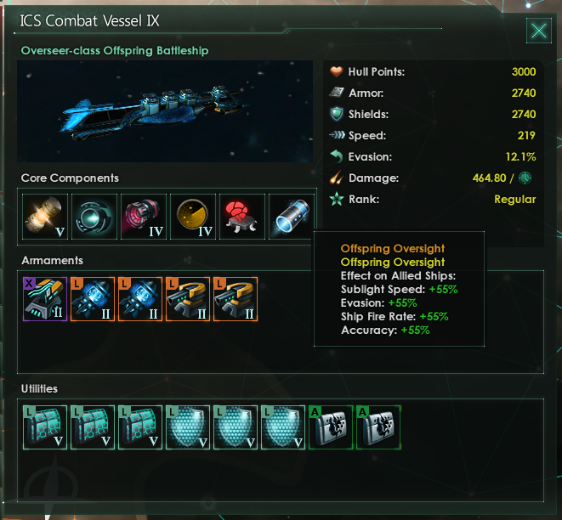Select the Offspring Oversight aura component icon
This screenshot has height=520, width=562.
(292, 217)
